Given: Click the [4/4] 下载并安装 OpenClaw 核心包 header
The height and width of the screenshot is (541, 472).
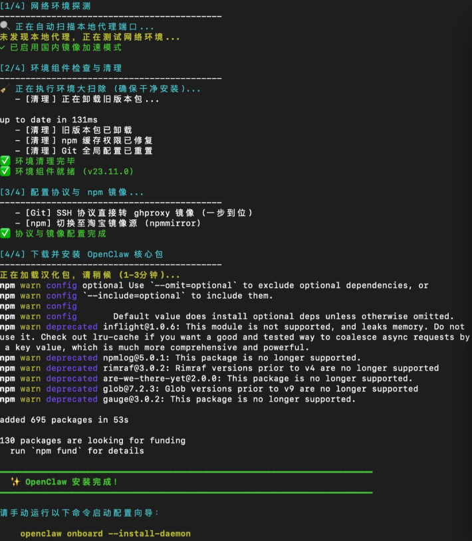Looking at the screenshot, I should [81, 255].
